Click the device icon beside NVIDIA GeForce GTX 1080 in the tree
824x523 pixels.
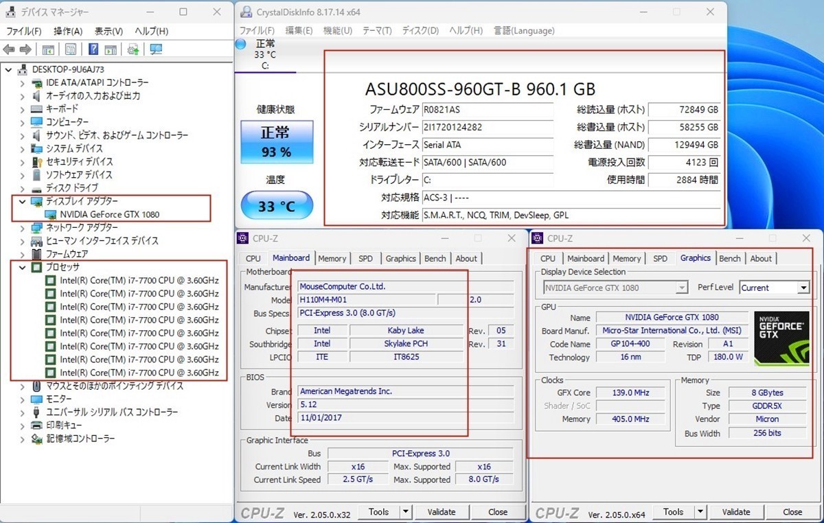click(51, 214)
